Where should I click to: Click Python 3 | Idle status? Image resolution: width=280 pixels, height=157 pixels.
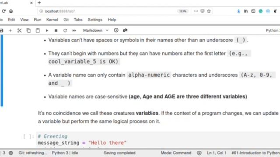point(65,153)
